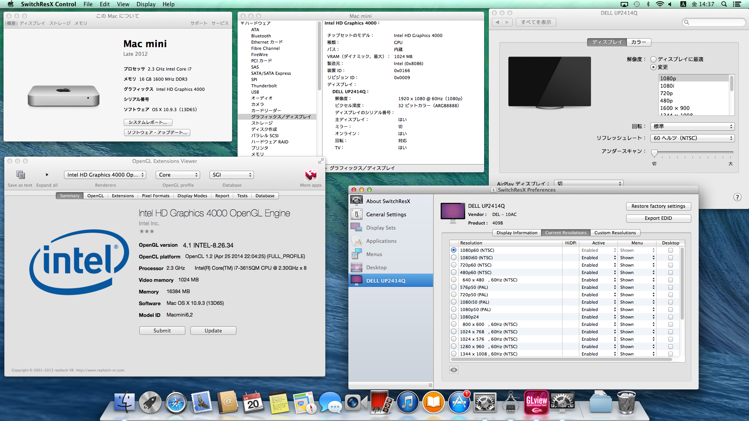
Task: Click the Save as text icon
Action: pos(20,175)
